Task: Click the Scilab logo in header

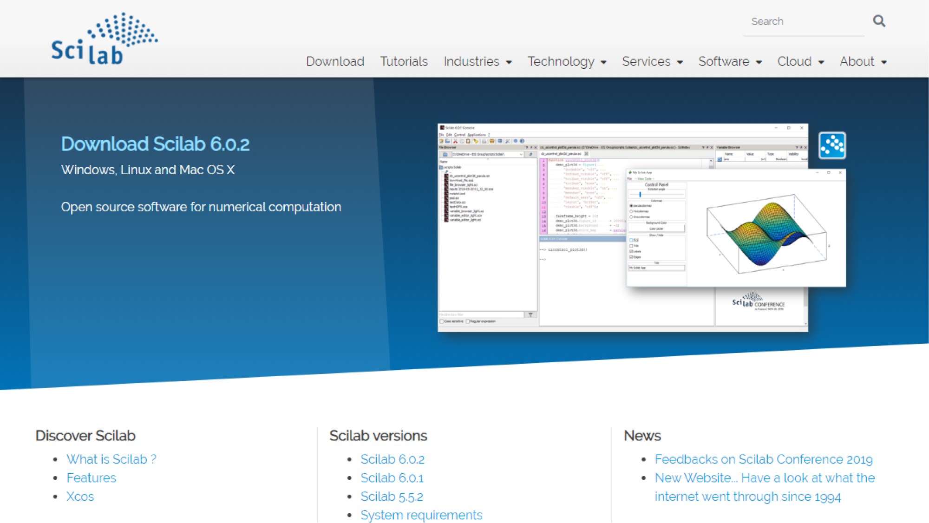Action: [104, 39]
